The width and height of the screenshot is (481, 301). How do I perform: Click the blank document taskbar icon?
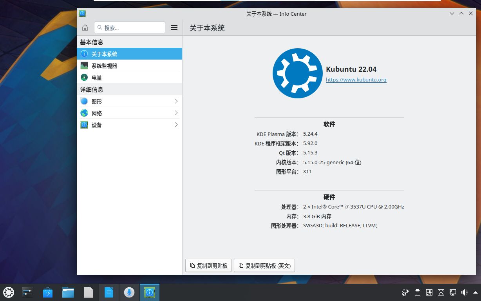89,292
